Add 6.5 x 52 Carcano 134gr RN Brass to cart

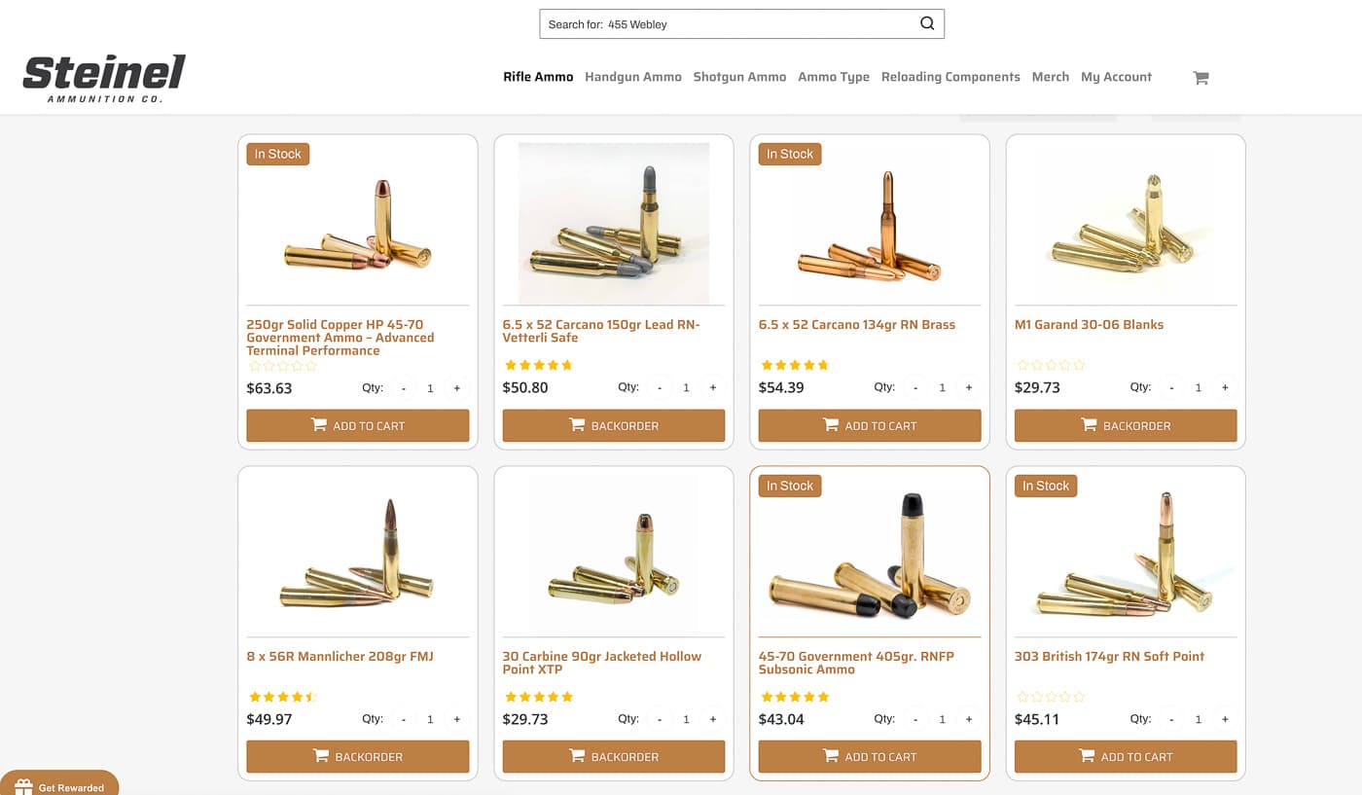click(x=869, y=424)
